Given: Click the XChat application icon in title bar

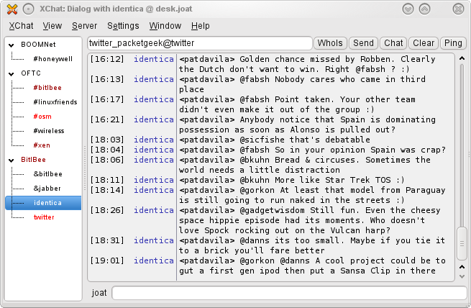Looking at the screenshot, I should coord(12,9).
